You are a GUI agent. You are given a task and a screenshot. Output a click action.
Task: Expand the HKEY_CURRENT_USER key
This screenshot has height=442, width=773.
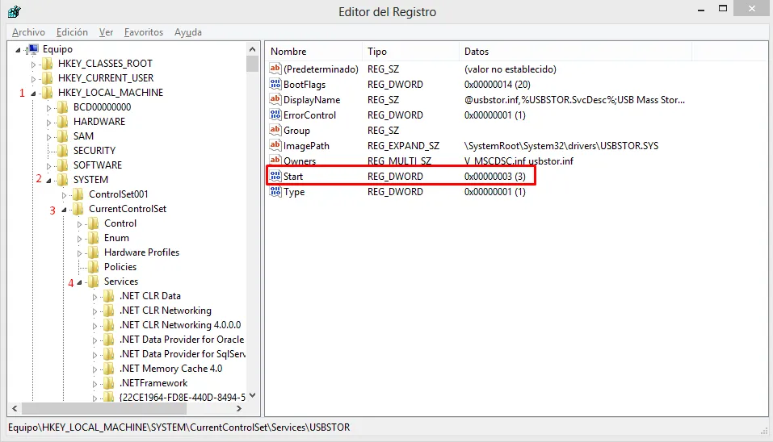pyautogui.click(x=33, y=79)
